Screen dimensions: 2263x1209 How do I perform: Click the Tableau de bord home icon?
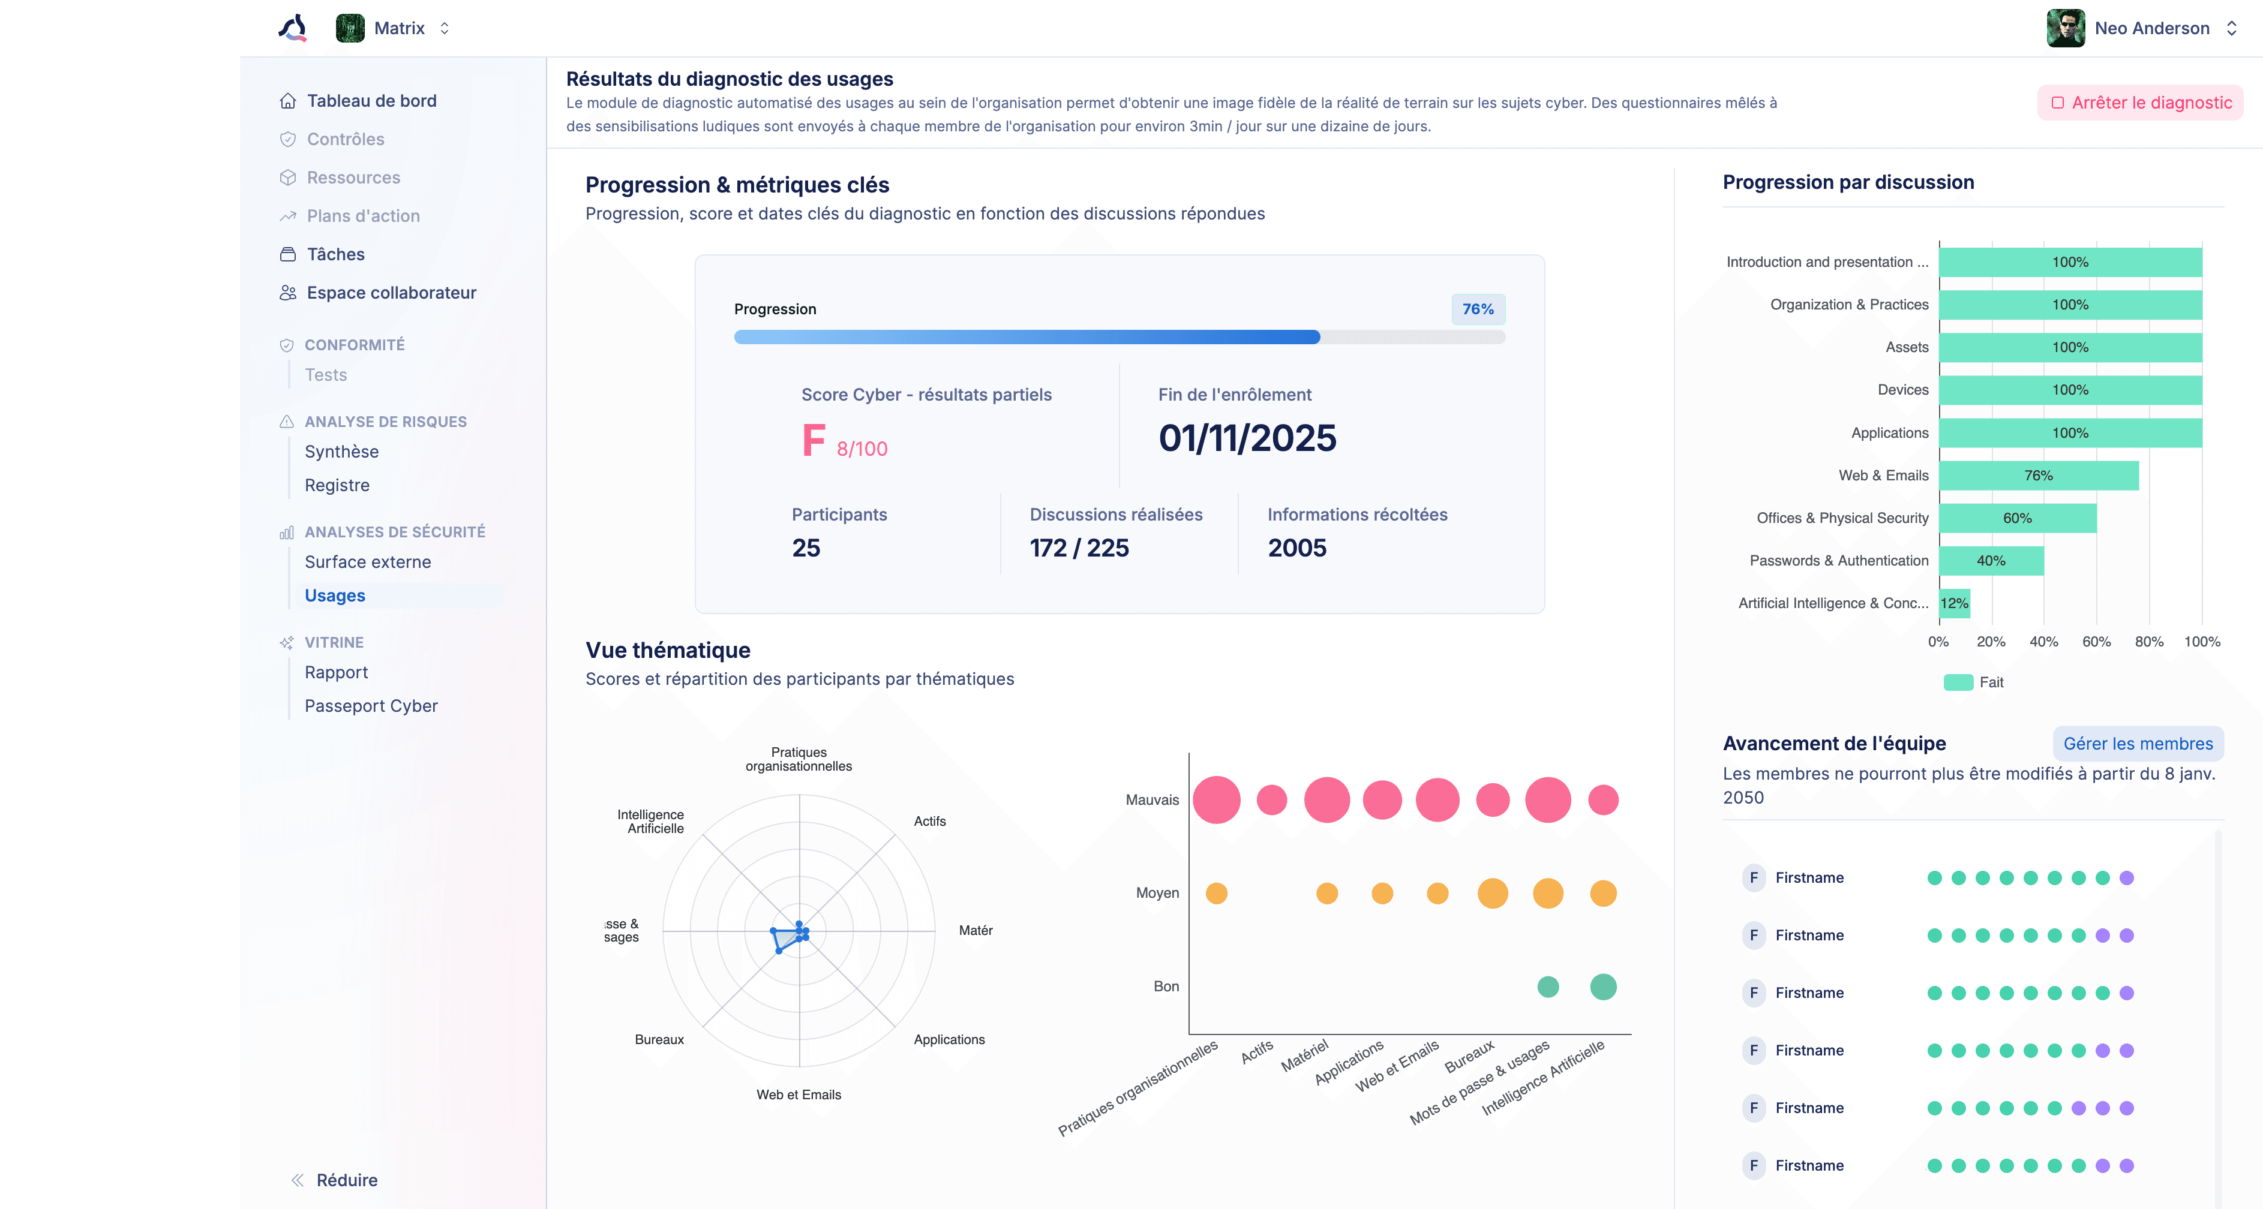point(287,101)
